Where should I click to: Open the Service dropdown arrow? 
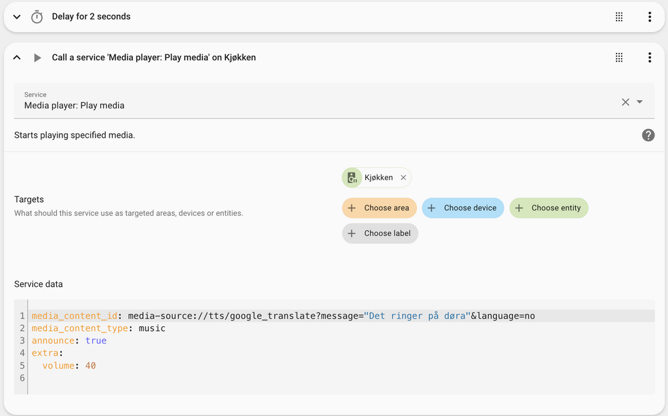pos(640,102)
